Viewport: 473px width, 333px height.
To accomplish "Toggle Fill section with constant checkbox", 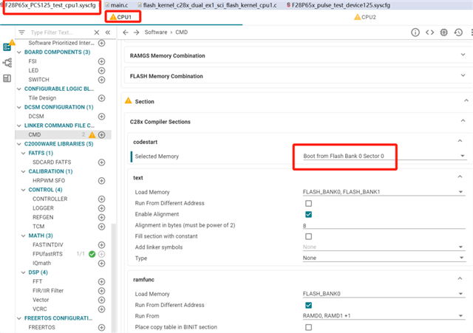I will coord(308,236).
